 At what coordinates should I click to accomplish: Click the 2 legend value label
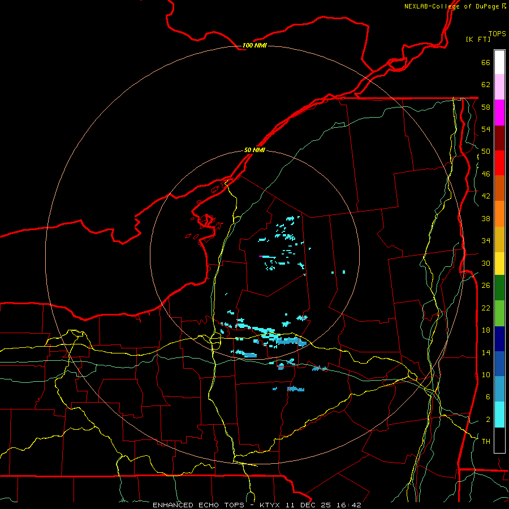488,419
